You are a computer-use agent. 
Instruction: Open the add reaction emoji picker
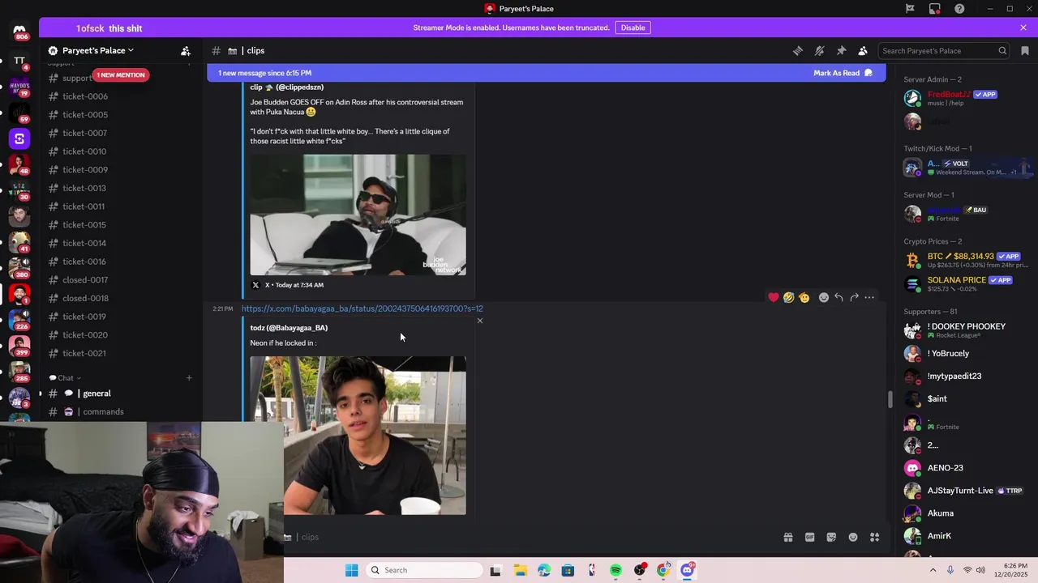[x=824, y=297]
